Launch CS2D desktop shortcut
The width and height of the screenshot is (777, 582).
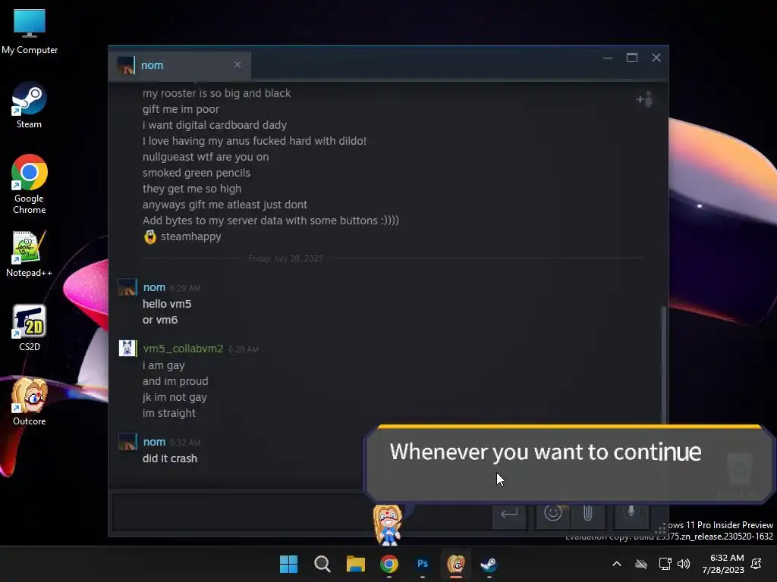click(30, 327)
